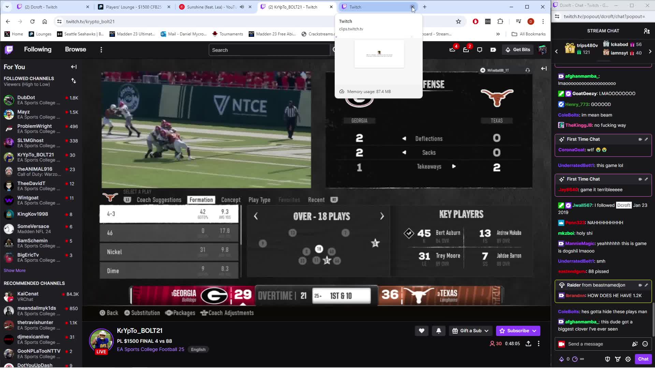Open a new browser tab
The image size is (655, 368).
(425, 7)
